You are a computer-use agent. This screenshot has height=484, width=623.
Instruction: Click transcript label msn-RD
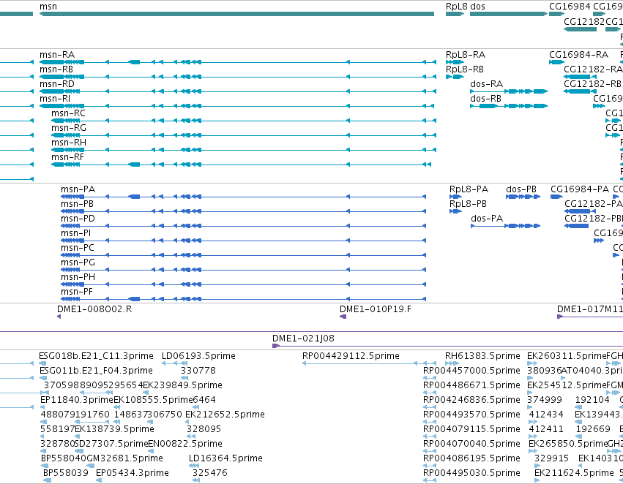(x=57, y=84)
